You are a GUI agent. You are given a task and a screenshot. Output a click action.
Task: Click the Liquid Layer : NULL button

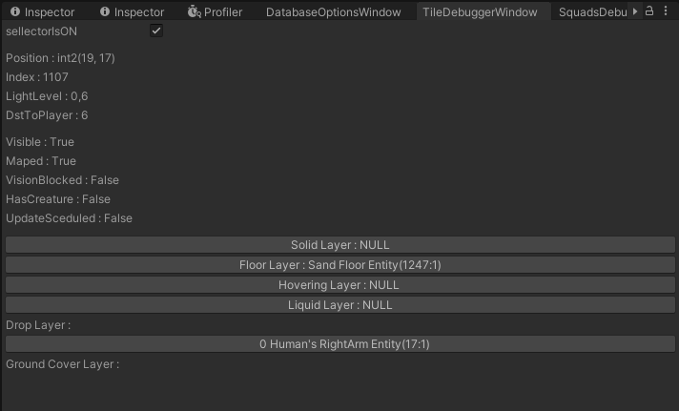339,304
